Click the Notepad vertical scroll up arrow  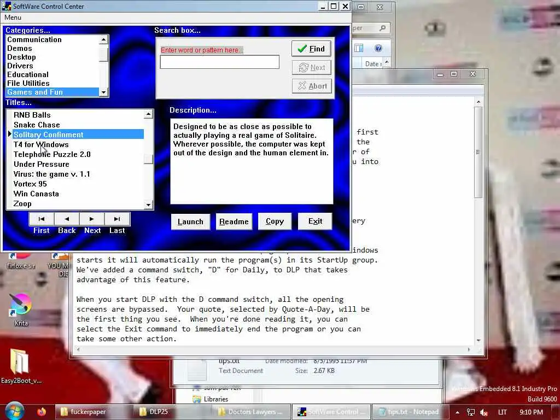[479, 102]
